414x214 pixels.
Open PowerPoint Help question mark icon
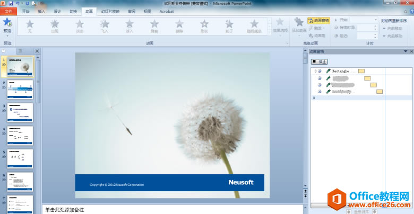[x=412, y=11]
